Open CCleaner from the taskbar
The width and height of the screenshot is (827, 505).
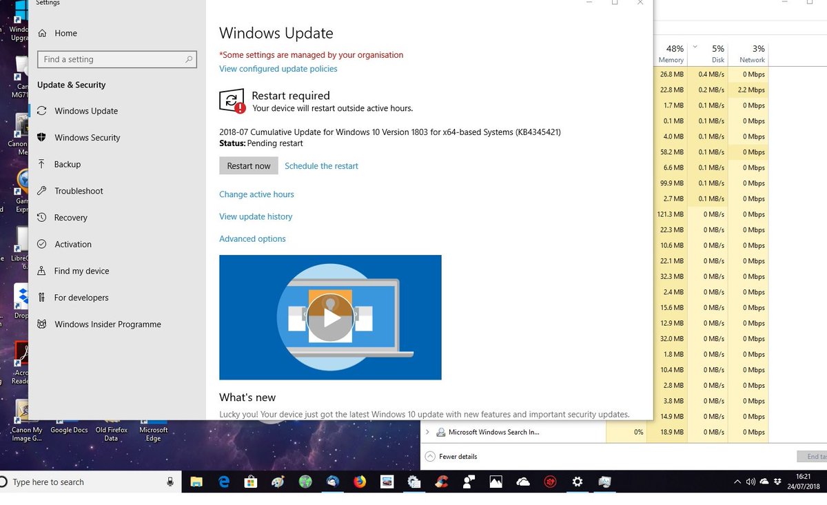point(441,482)
